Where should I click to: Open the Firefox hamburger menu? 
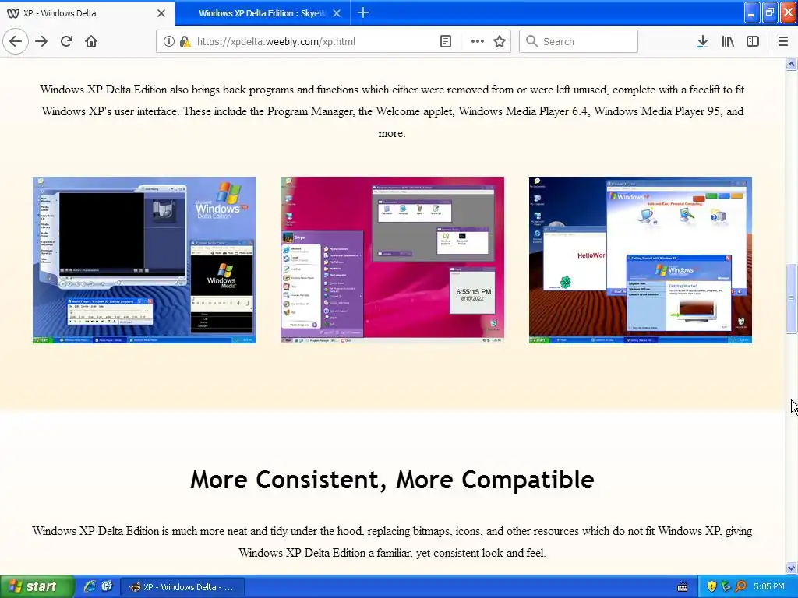point(783,42)
